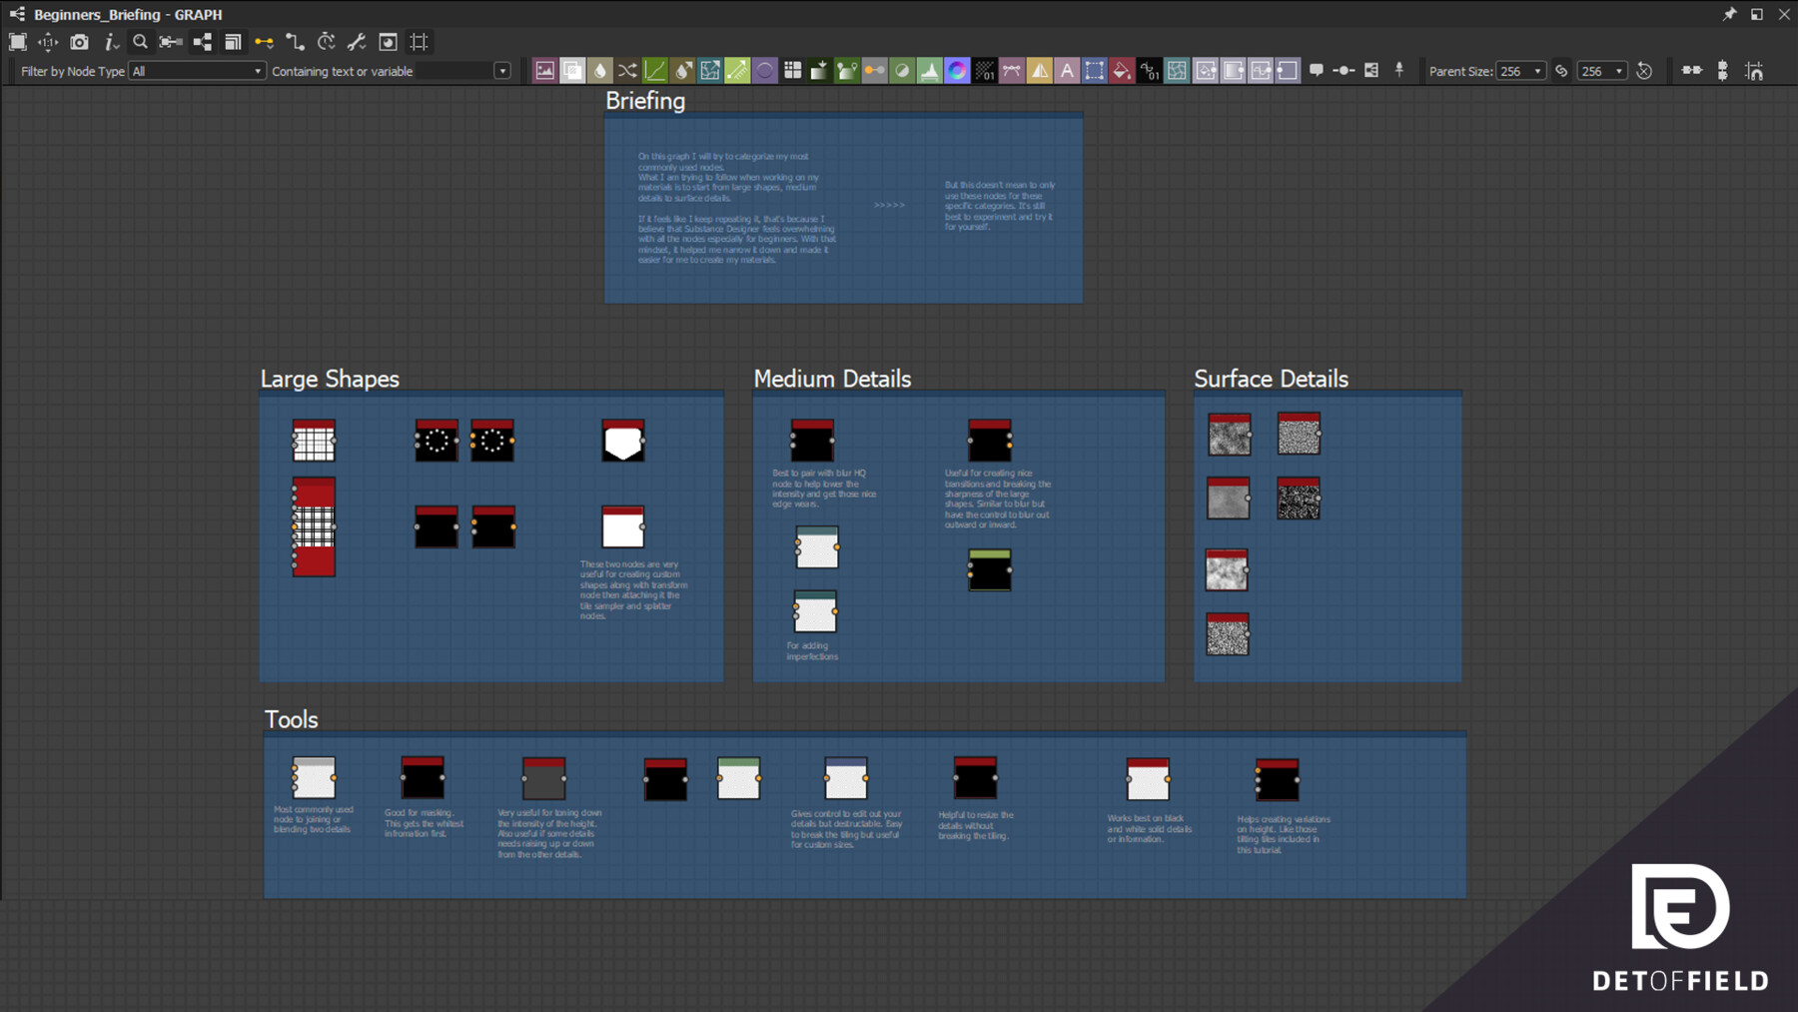Click the magnet snapping icon on the right
This screenshot has height=1012, width=1798.
tap(1755, 71)
